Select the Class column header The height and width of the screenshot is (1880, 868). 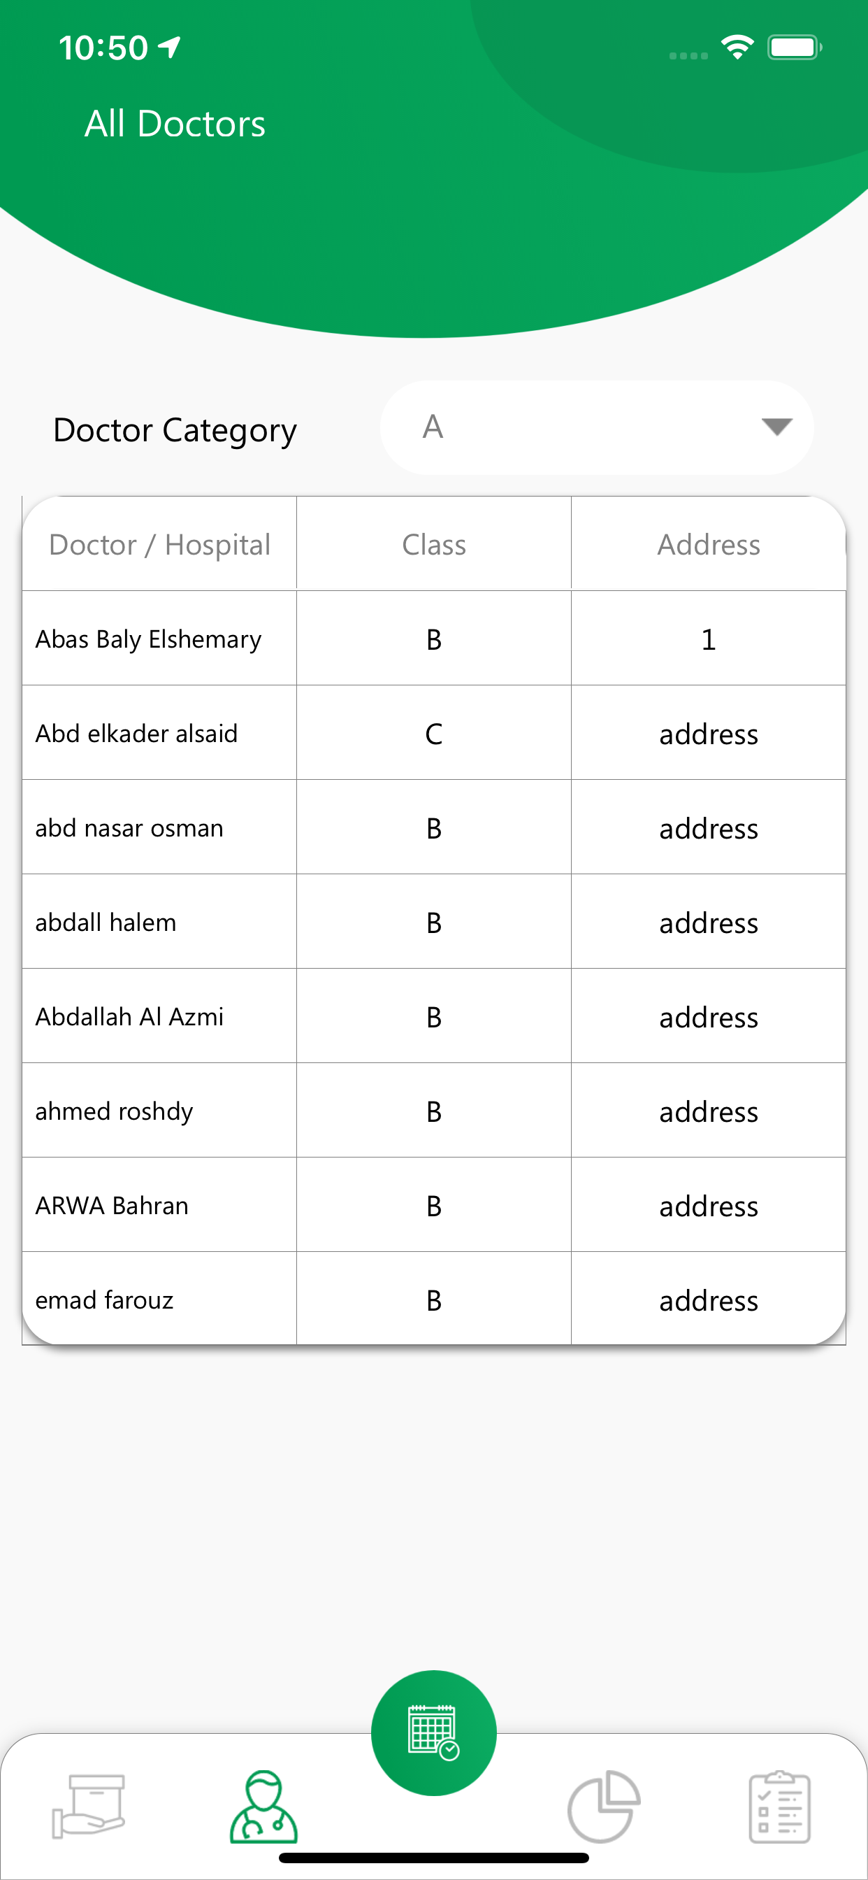pos(434,543)
